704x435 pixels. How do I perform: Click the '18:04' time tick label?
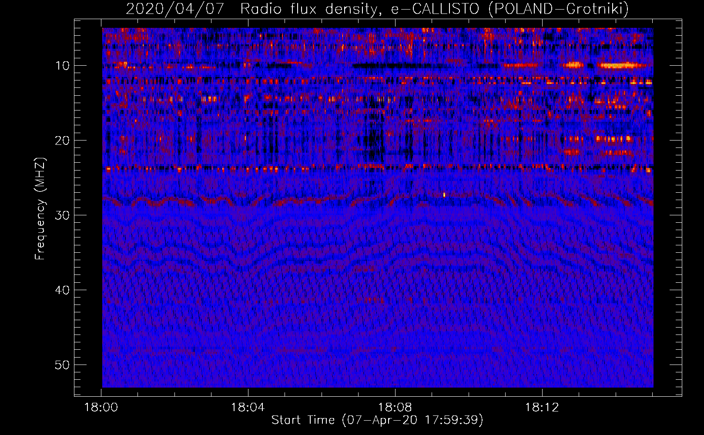[248, 408]
